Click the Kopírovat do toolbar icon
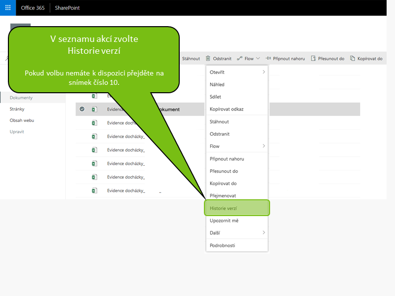The image size is (395, 296). tap(353, 58)
